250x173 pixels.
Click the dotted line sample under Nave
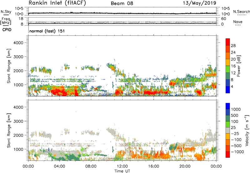tap(238, 25)
